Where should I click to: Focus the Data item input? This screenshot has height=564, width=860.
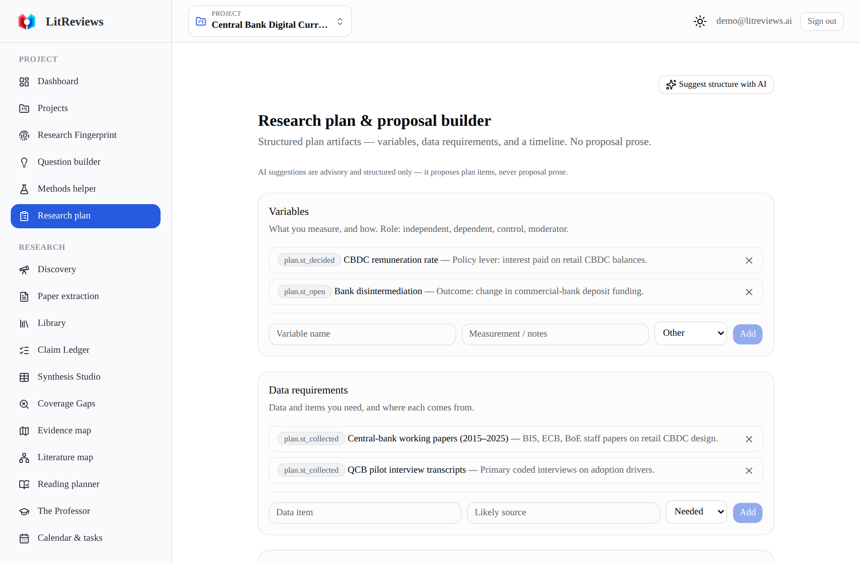[x=365, y=513]
